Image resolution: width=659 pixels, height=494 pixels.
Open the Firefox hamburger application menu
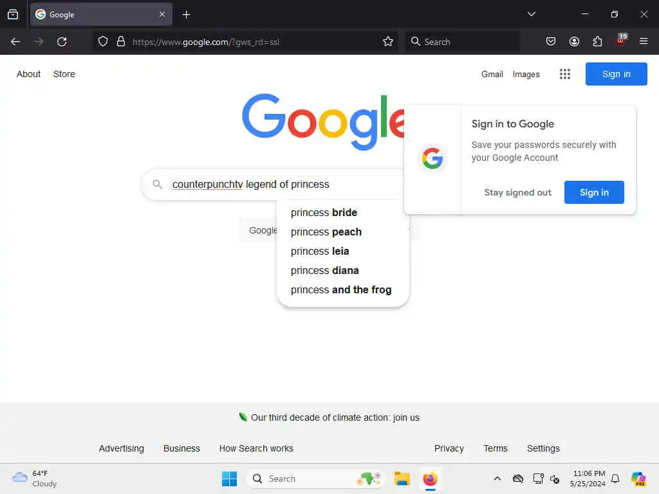[644, 42]
